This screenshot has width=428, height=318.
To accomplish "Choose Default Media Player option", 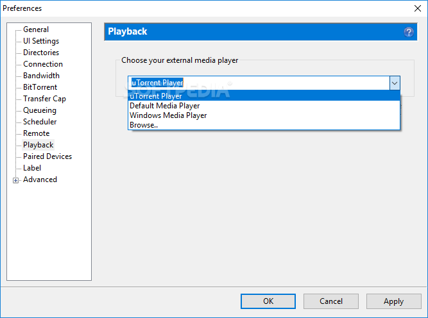I will pos(264,106).
